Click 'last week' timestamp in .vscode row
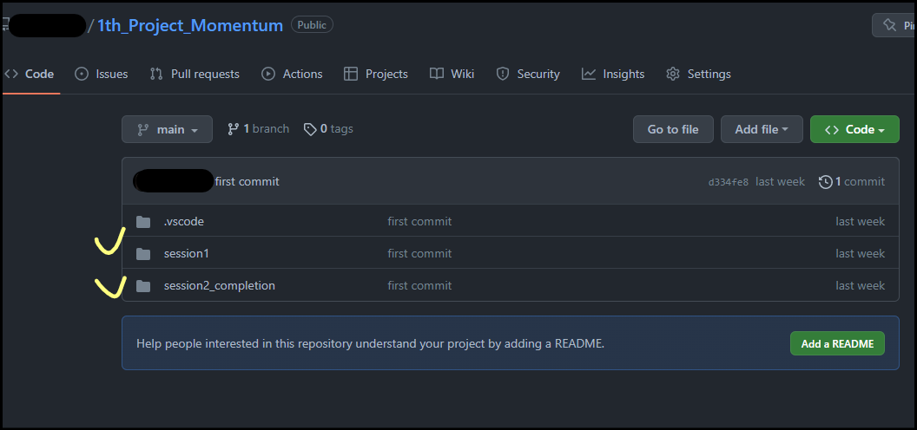 click(x=861, y=221)
